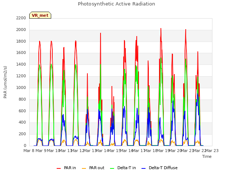
Task: Click the 200 y-axis tick value
Action: pyautogui.click(x=22, y=134)
